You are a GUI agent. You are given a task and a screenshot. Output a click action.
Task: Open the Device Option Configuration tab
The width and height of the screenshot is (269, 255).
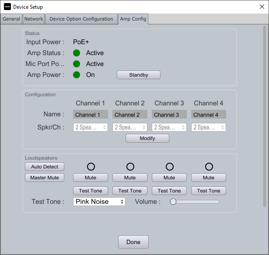[81, 19]
